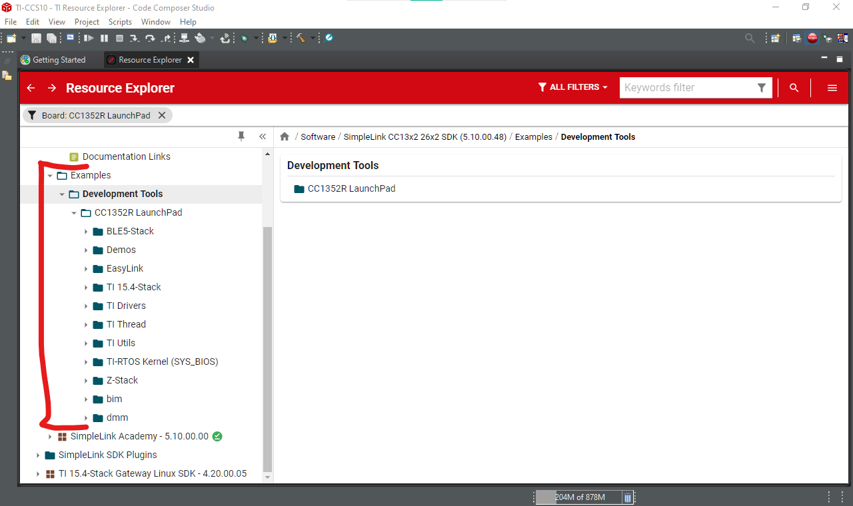The width and height of the screenshot is (853, 506).
Task: Click the home icon in the breadcrumb
Action: coord(285,136)
